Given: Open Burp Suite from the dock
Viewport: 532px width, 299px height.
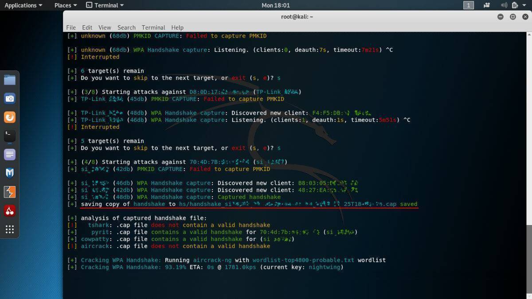Looking at the screenshot, I should point(10,192).
